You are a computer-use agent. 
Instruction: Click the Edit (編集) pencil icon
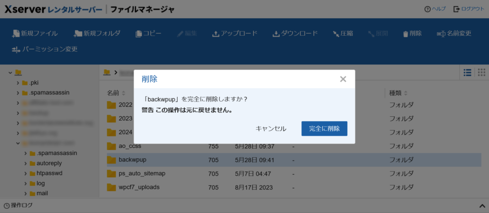(x=180, y=34)
